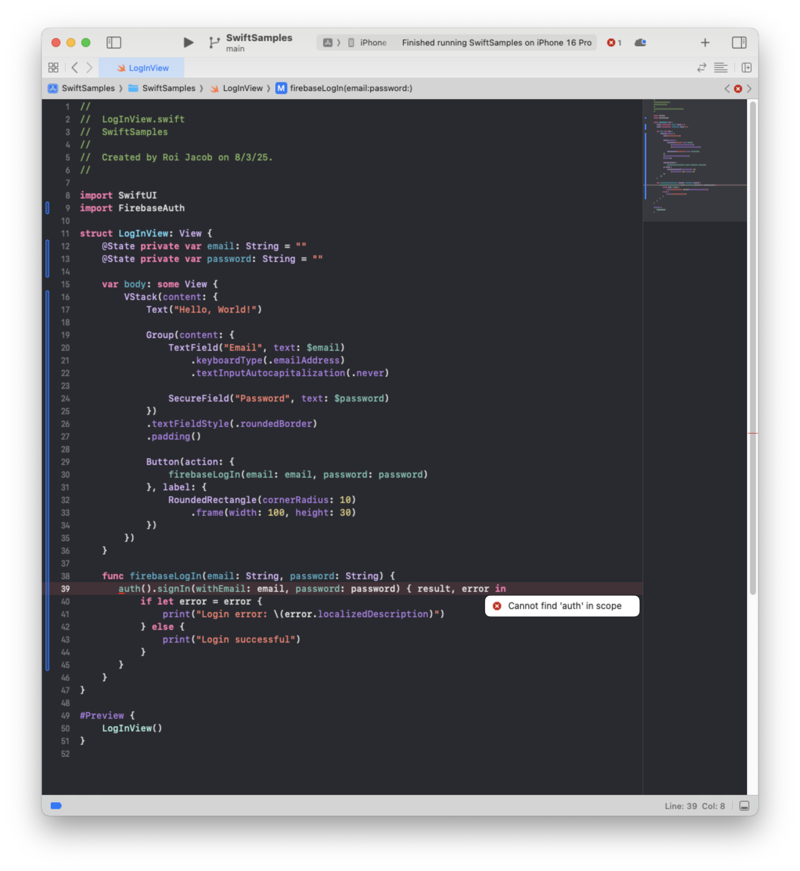Click the minimap code overview

click(x=695, y=160)
